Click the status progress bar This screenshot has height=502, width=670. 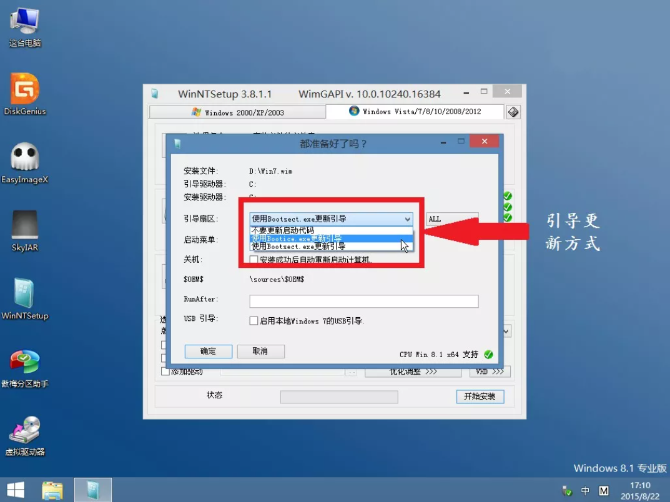[339, 397]
